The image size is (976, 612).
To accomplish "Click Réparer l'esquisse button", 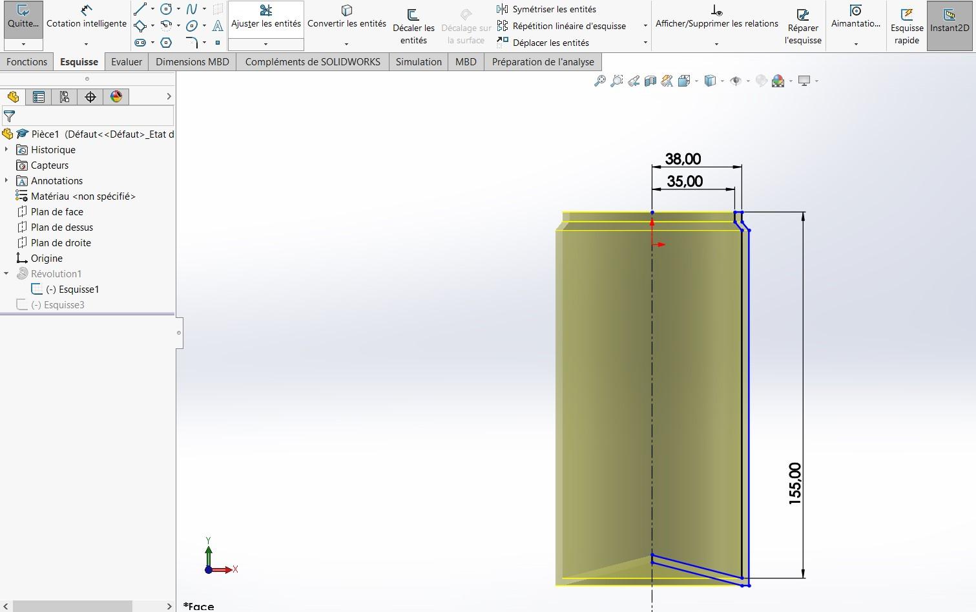I will [803, 26].
